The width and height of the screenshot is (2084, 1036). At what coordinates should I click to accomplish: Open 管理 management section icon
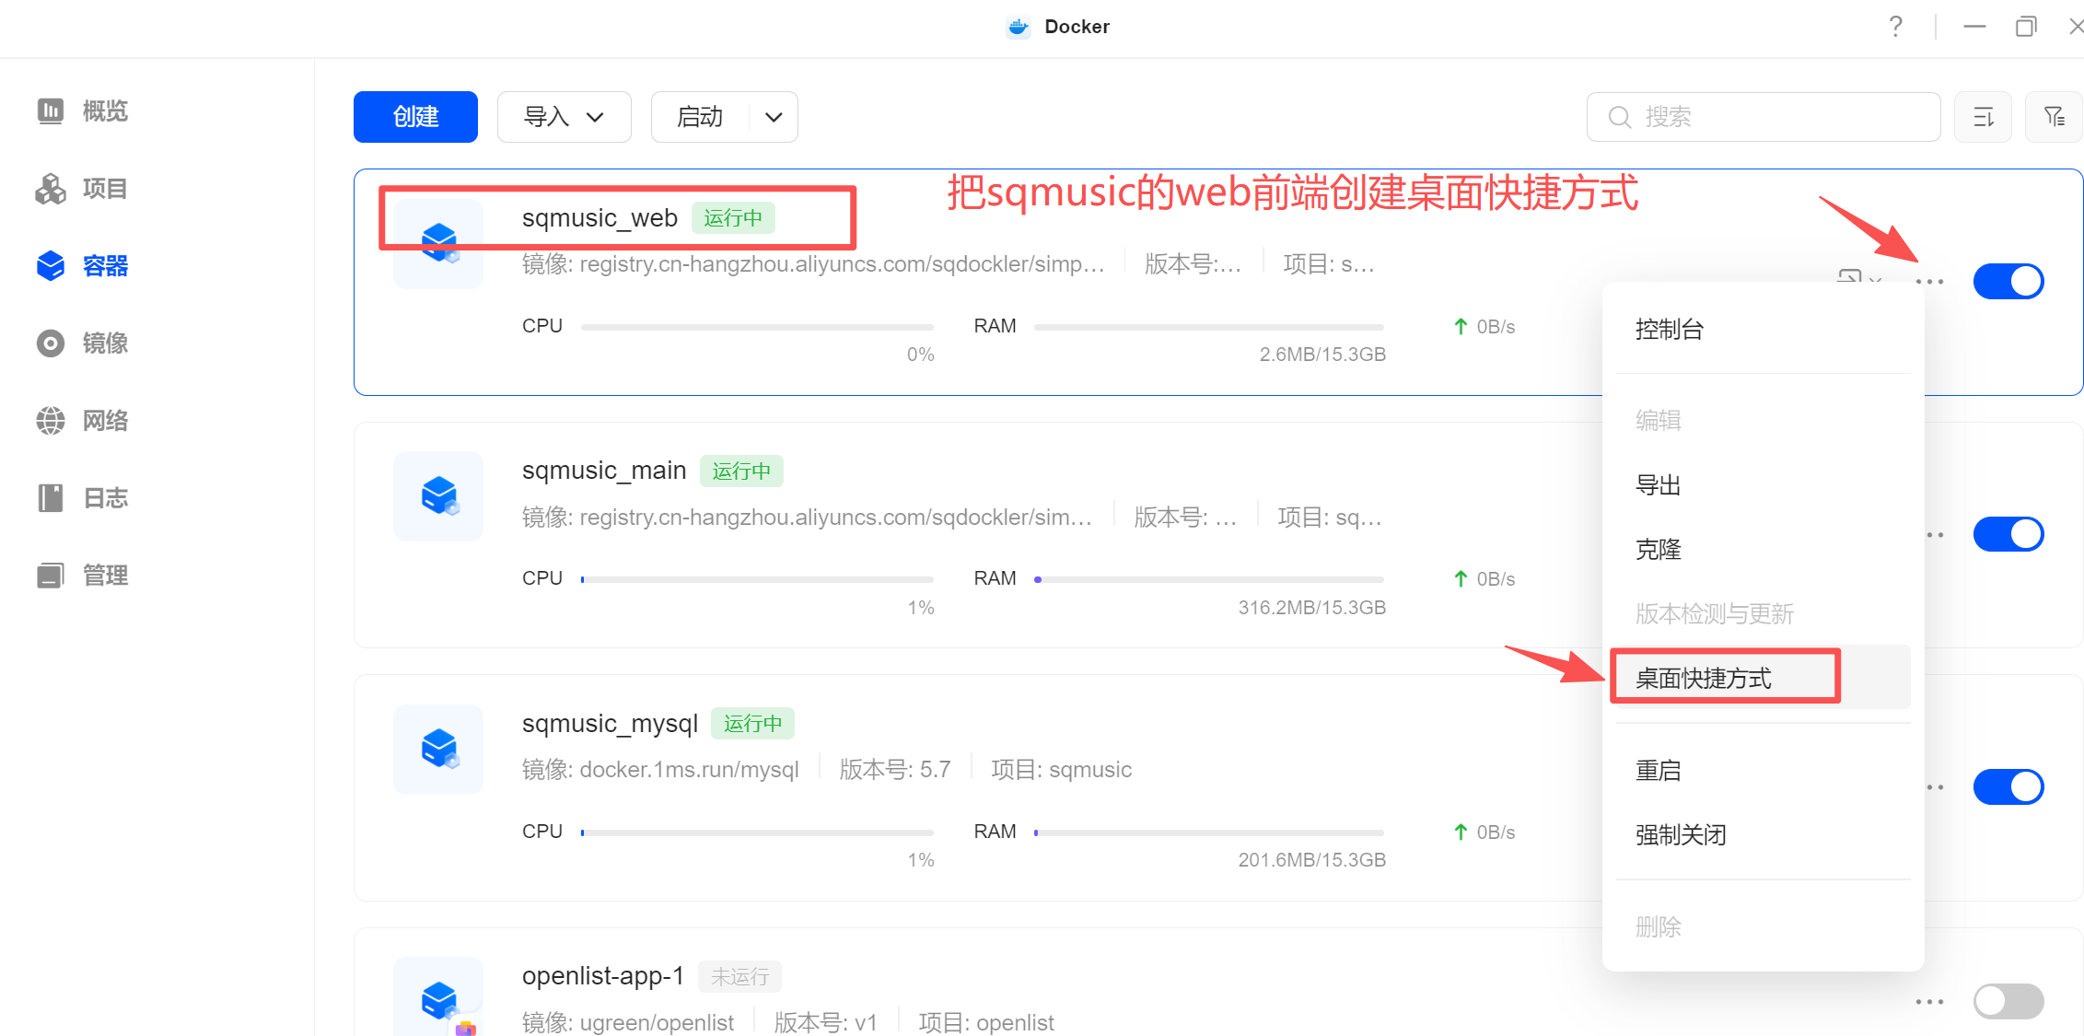click(51, 576)
